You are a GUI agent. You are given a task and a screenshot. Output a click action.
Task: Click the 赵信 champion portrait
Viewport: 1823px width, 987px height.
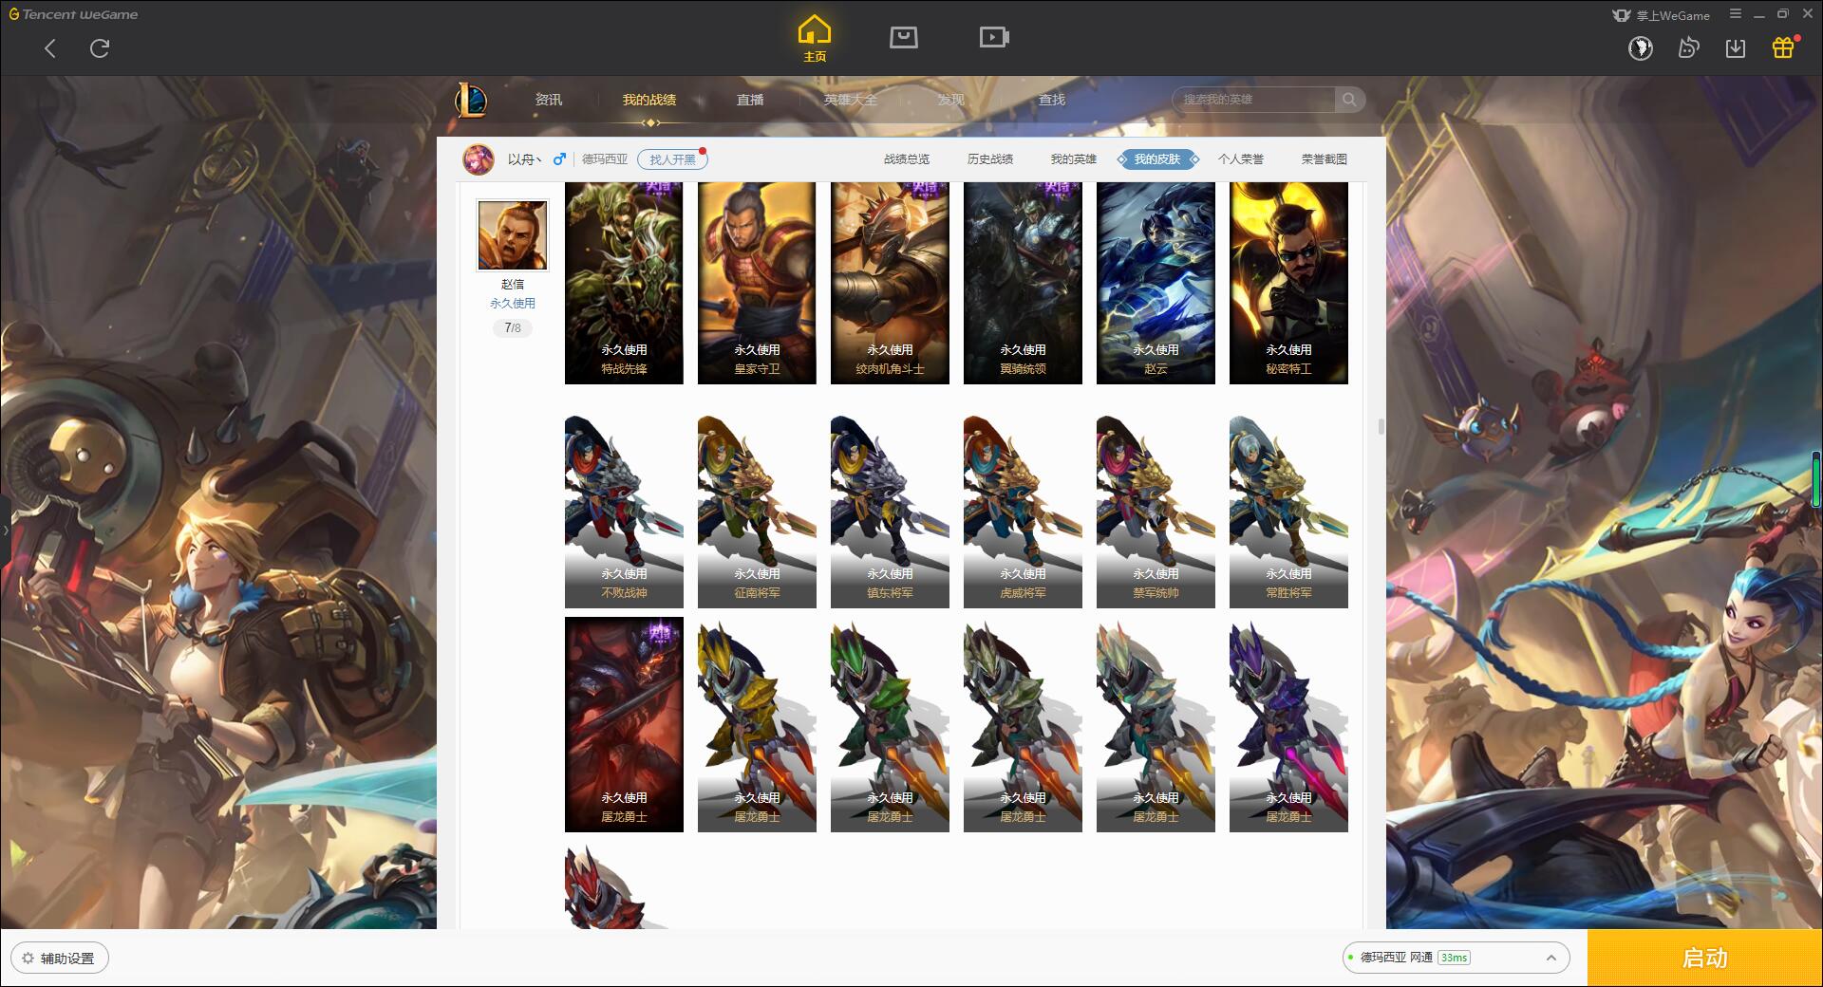tap(513, 235)
